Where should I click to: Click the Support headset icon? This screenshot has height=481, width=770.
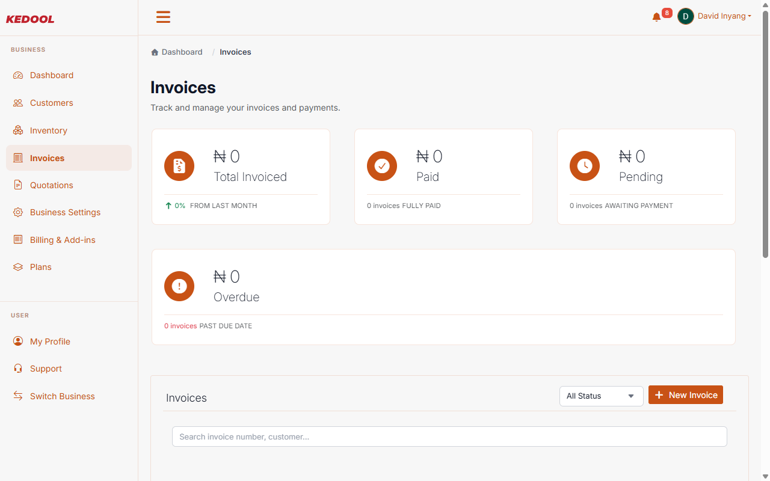[x=18, y=369]
